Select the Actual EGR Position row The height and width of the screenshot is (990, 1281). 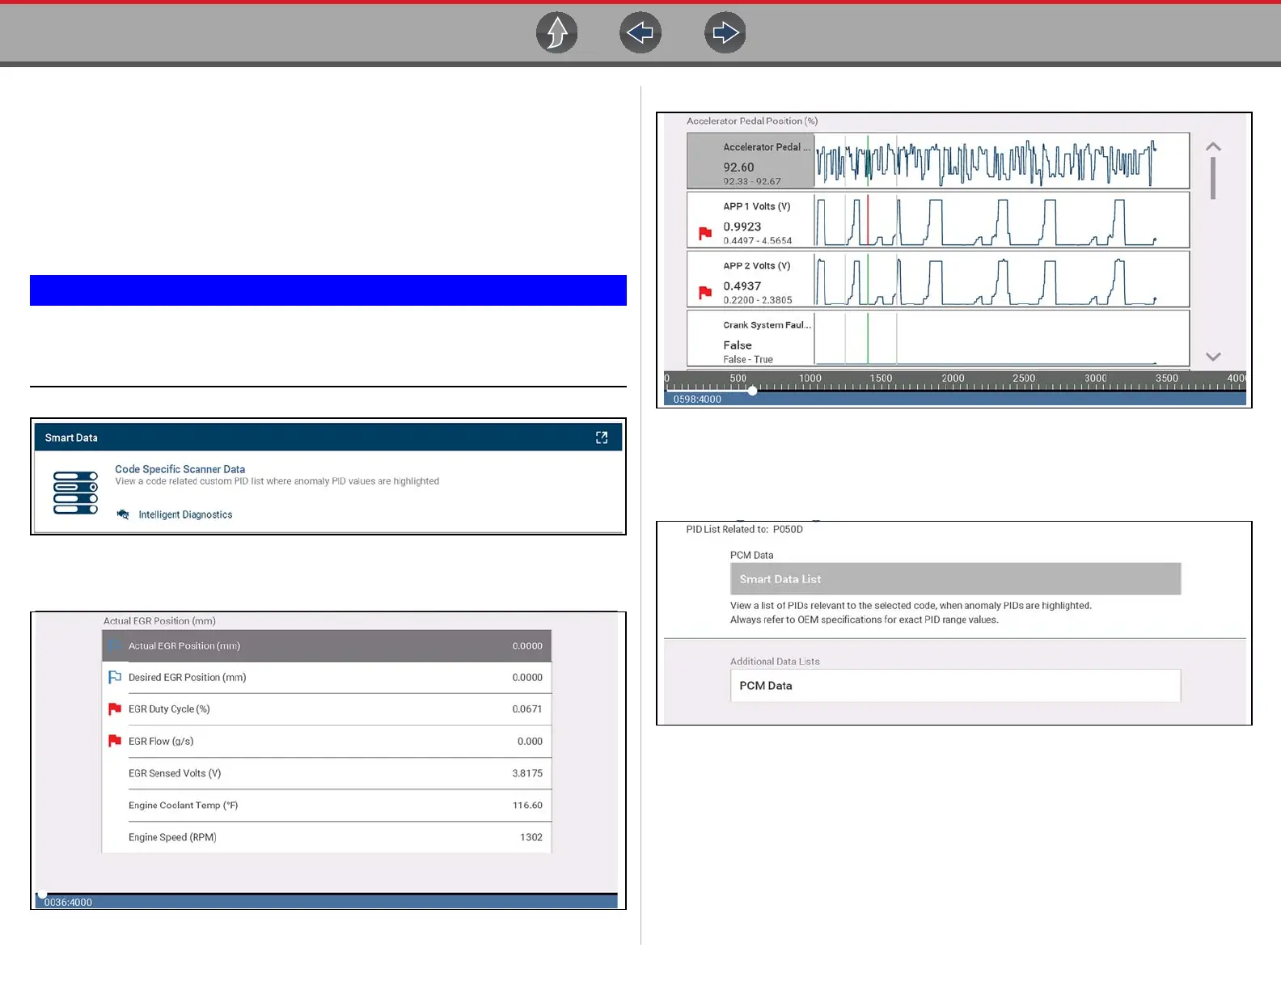point(327,645)
